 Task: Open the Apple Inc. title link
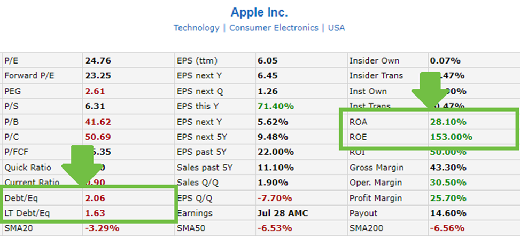[x=259, y=12]
